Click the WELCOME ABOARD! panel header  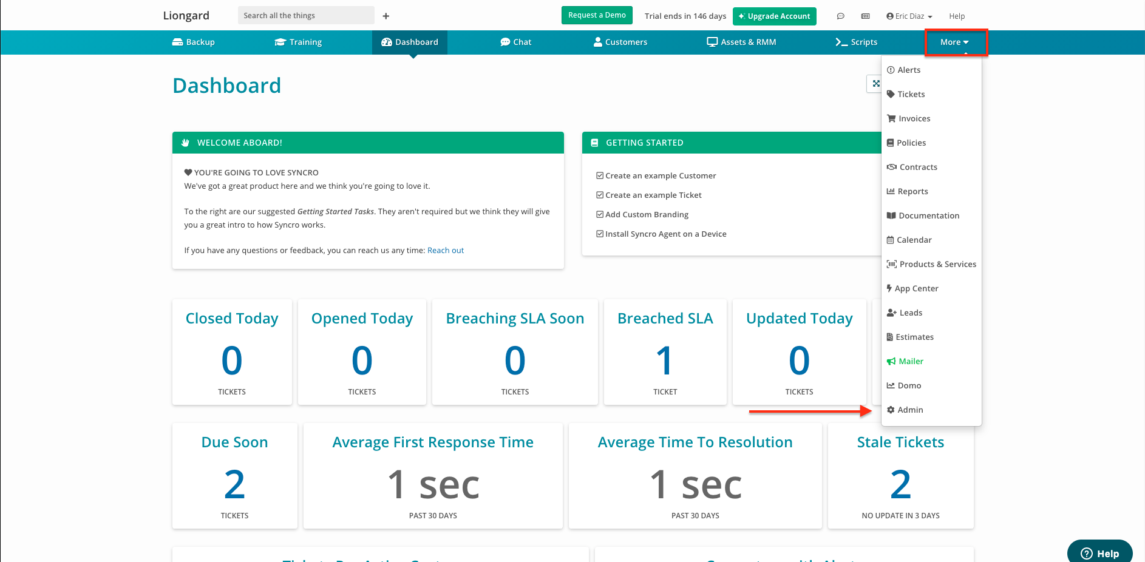pos(368,143)
